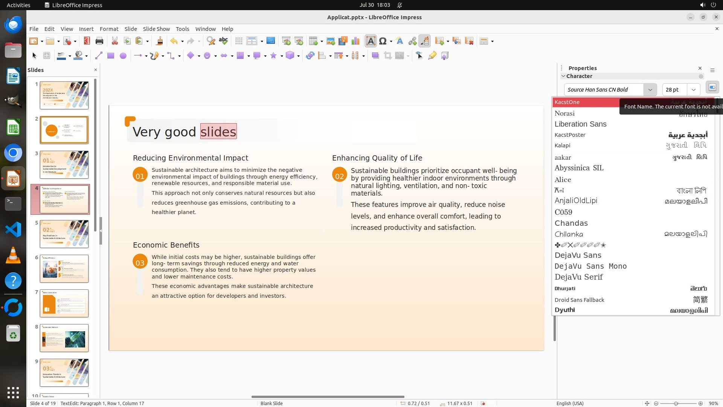Click the Export as PDF icon
Viewport: 723px width, 407px height.
coord(87,41)
